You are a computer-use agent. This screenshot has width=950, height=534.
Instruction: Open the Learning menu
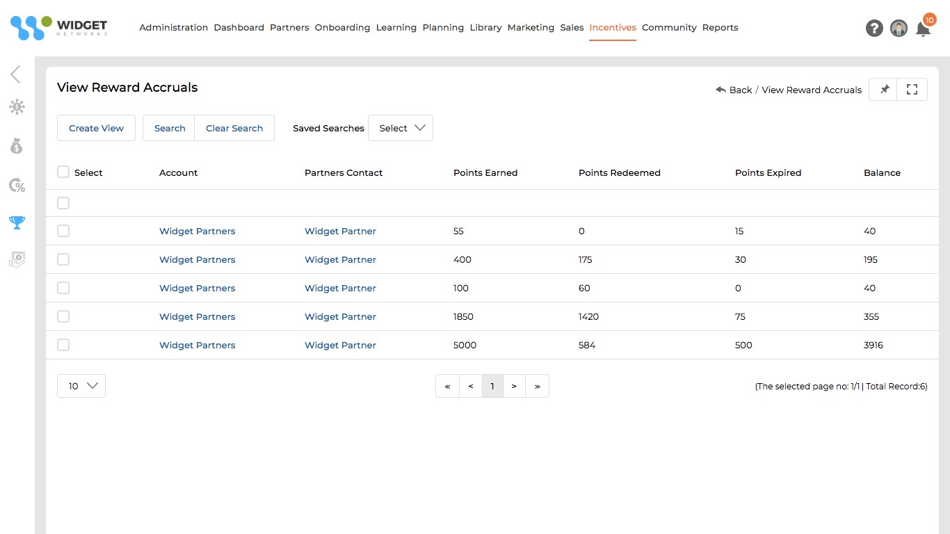(396, 28)
